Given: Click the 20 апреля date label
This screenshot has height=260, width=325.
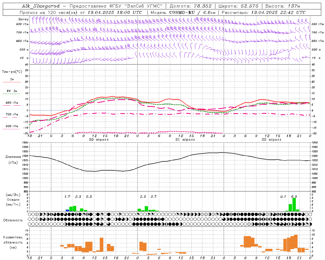Looking at the screenshot, I should 99,140.
